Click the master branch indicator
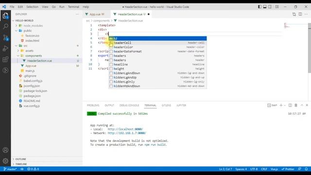The height and width of the screenshot is (175, 311). click(x=10, y=169)
